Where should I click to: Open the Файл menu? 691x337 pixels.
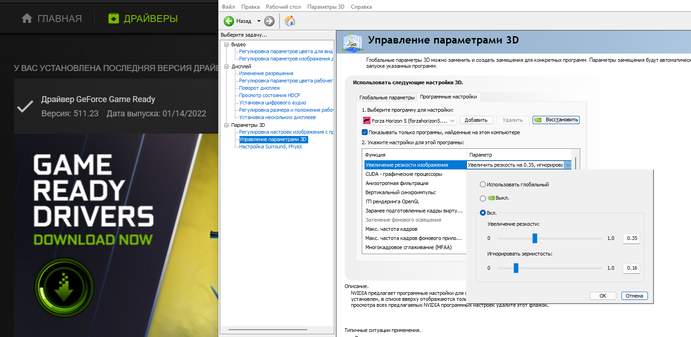pos(228,7)
